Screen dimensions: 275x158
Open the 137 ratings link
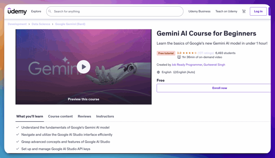206,53
